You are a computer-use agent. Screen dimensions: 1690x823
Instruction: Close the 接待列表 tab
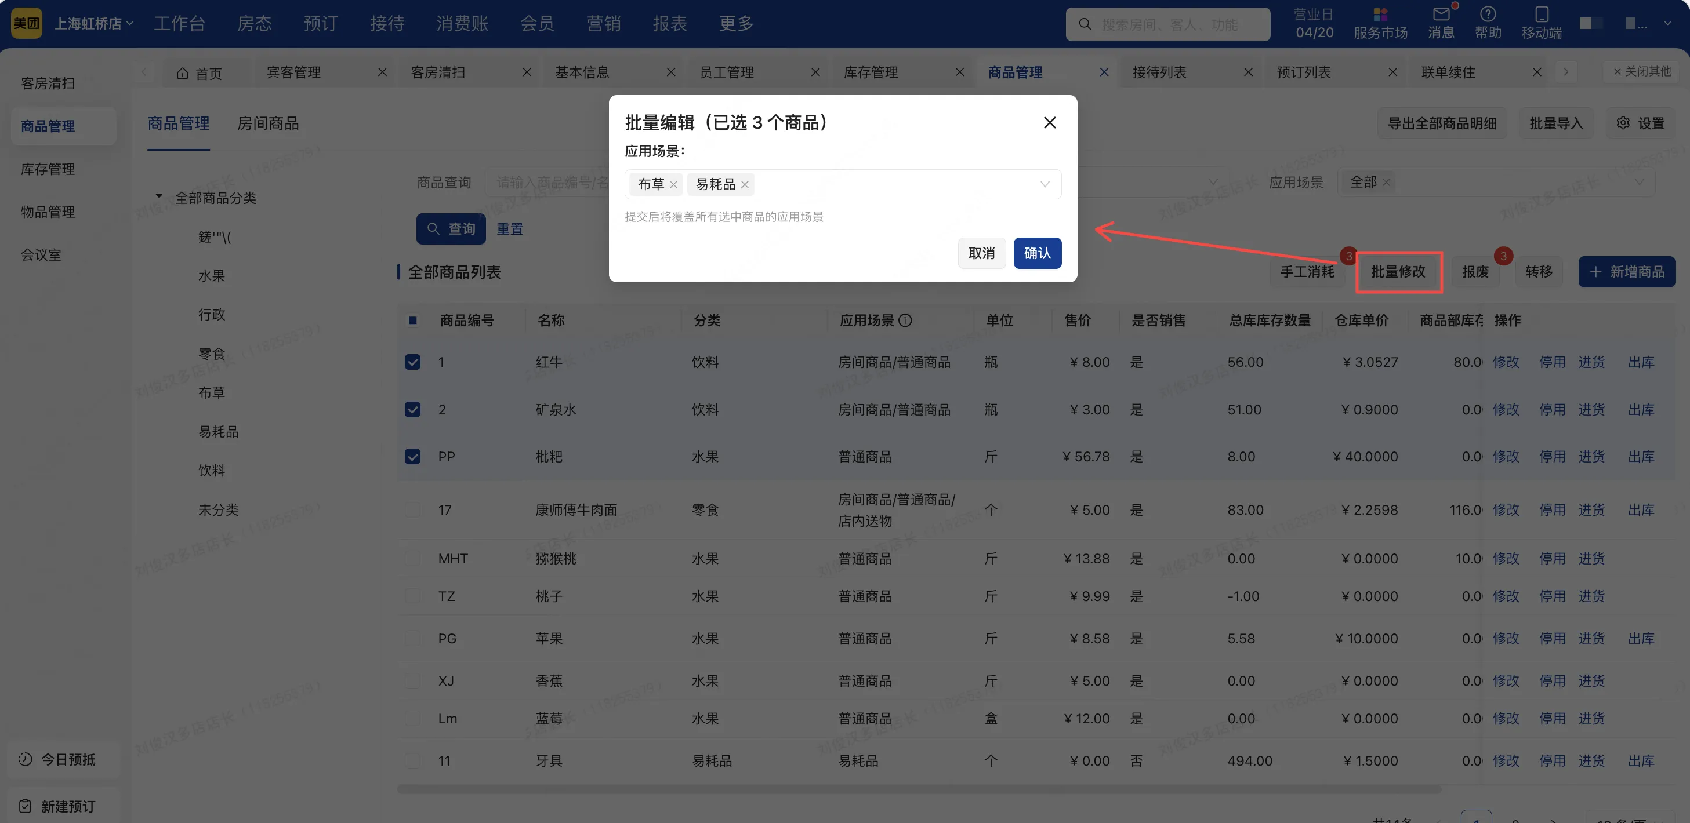click(x=1249, y=72)
